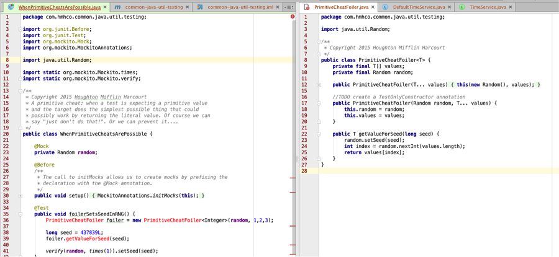
Task: Click folded body '{ this(new Random(), values); }'
Action: pyautogui.click(x=495, y=85)
